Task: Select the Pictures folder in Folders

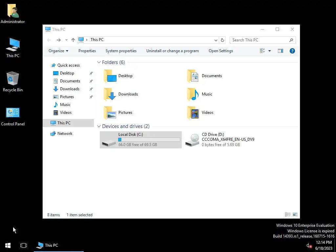Action: click(x=118, y=113)
